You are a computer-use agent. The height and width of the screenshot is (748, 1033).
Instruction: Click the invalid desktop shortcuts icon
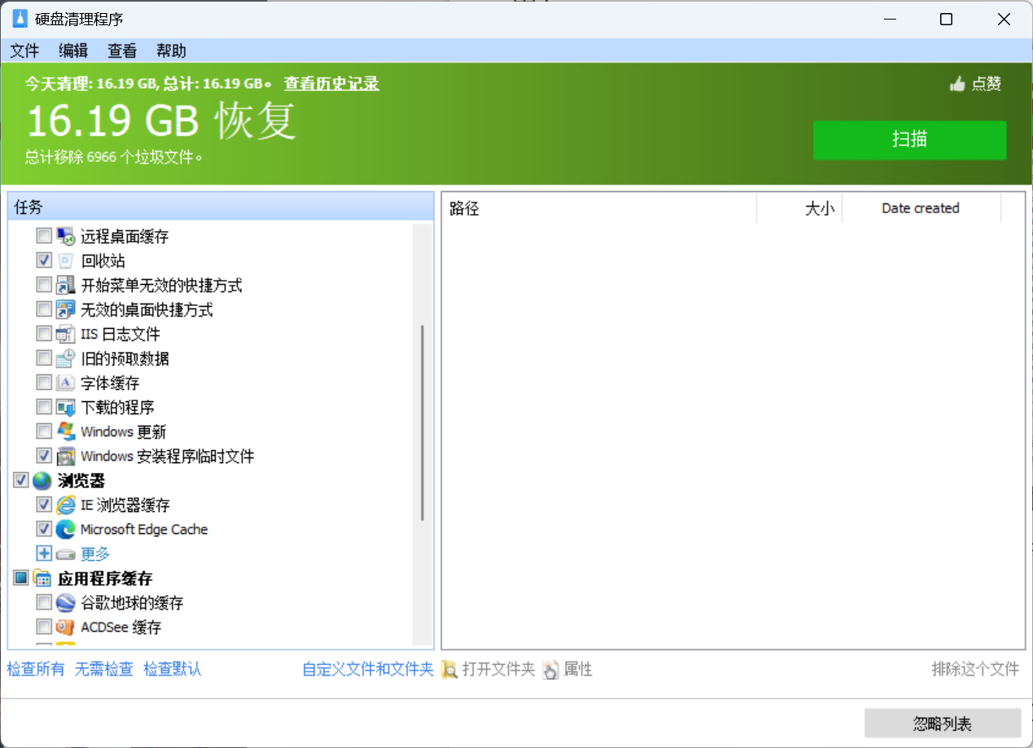(x=66, y=310)
